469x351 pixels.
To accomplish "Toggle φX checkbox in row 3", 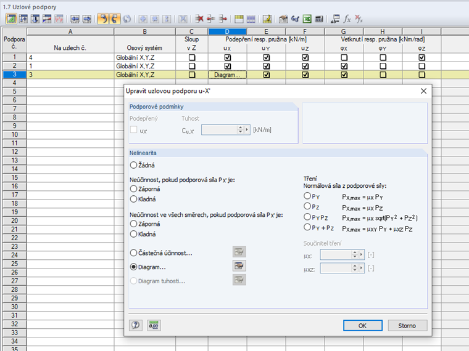I will (x=344, y=75).
